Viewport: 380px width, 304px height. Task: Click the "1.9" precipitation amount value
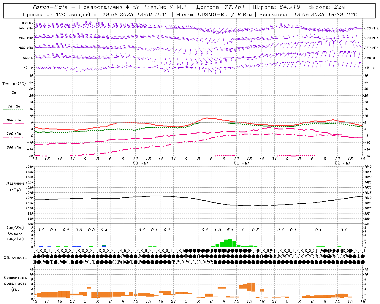pos(218,230)
